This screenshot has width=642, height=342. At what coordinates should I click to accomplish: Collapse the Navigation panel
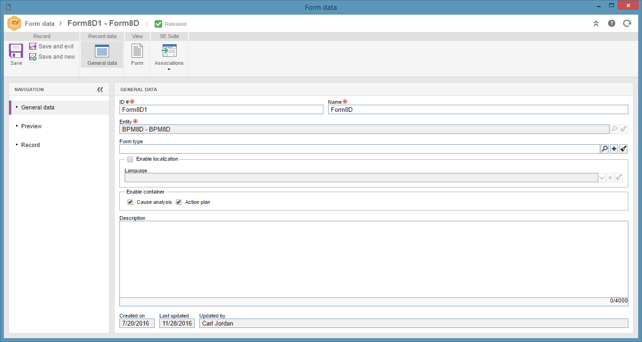(100, 89)
